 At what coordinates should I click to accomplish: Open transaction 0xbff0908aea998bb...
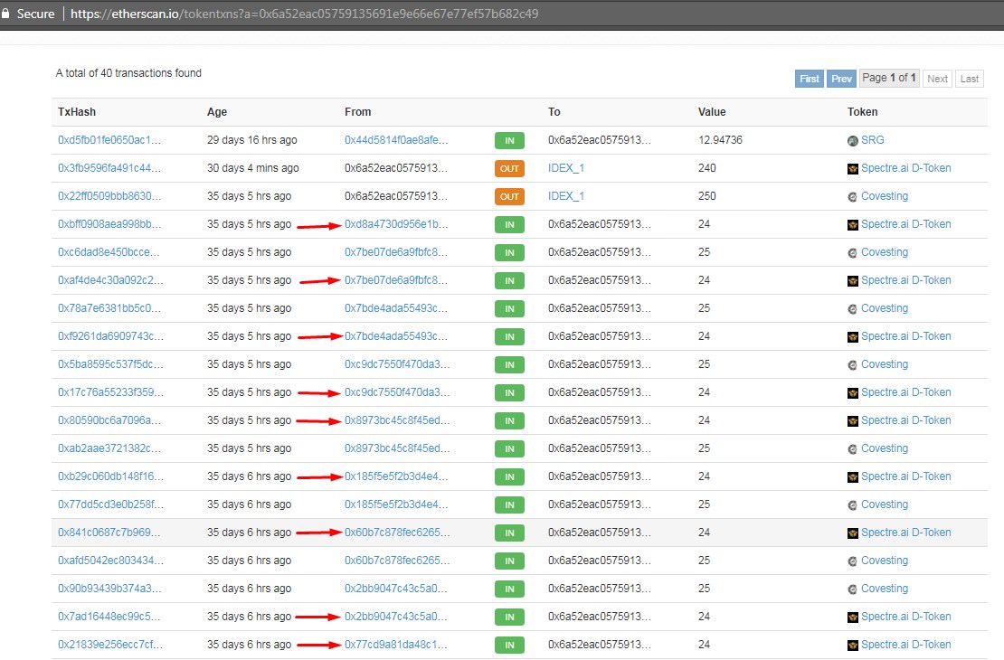coord(109,224)
